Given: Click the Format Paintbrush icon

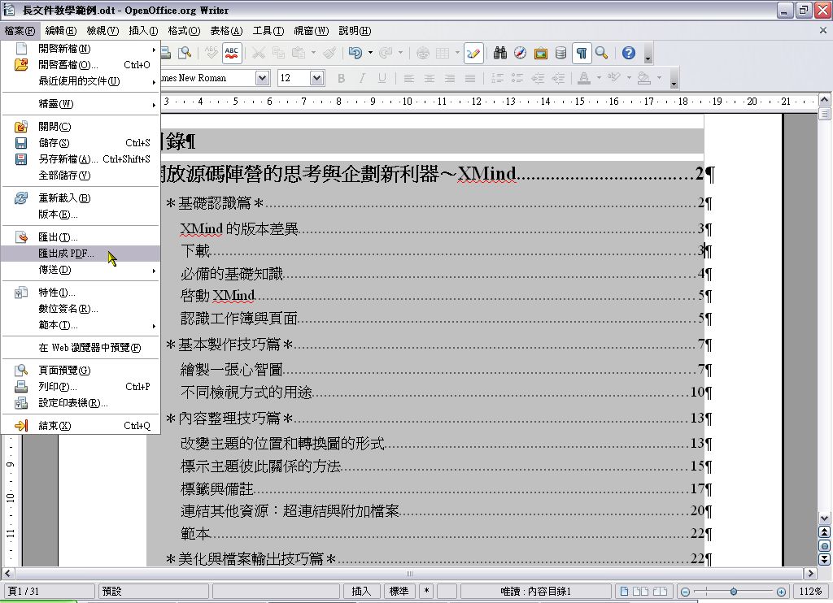Looking at the screenshot, I should click(329, 53).
